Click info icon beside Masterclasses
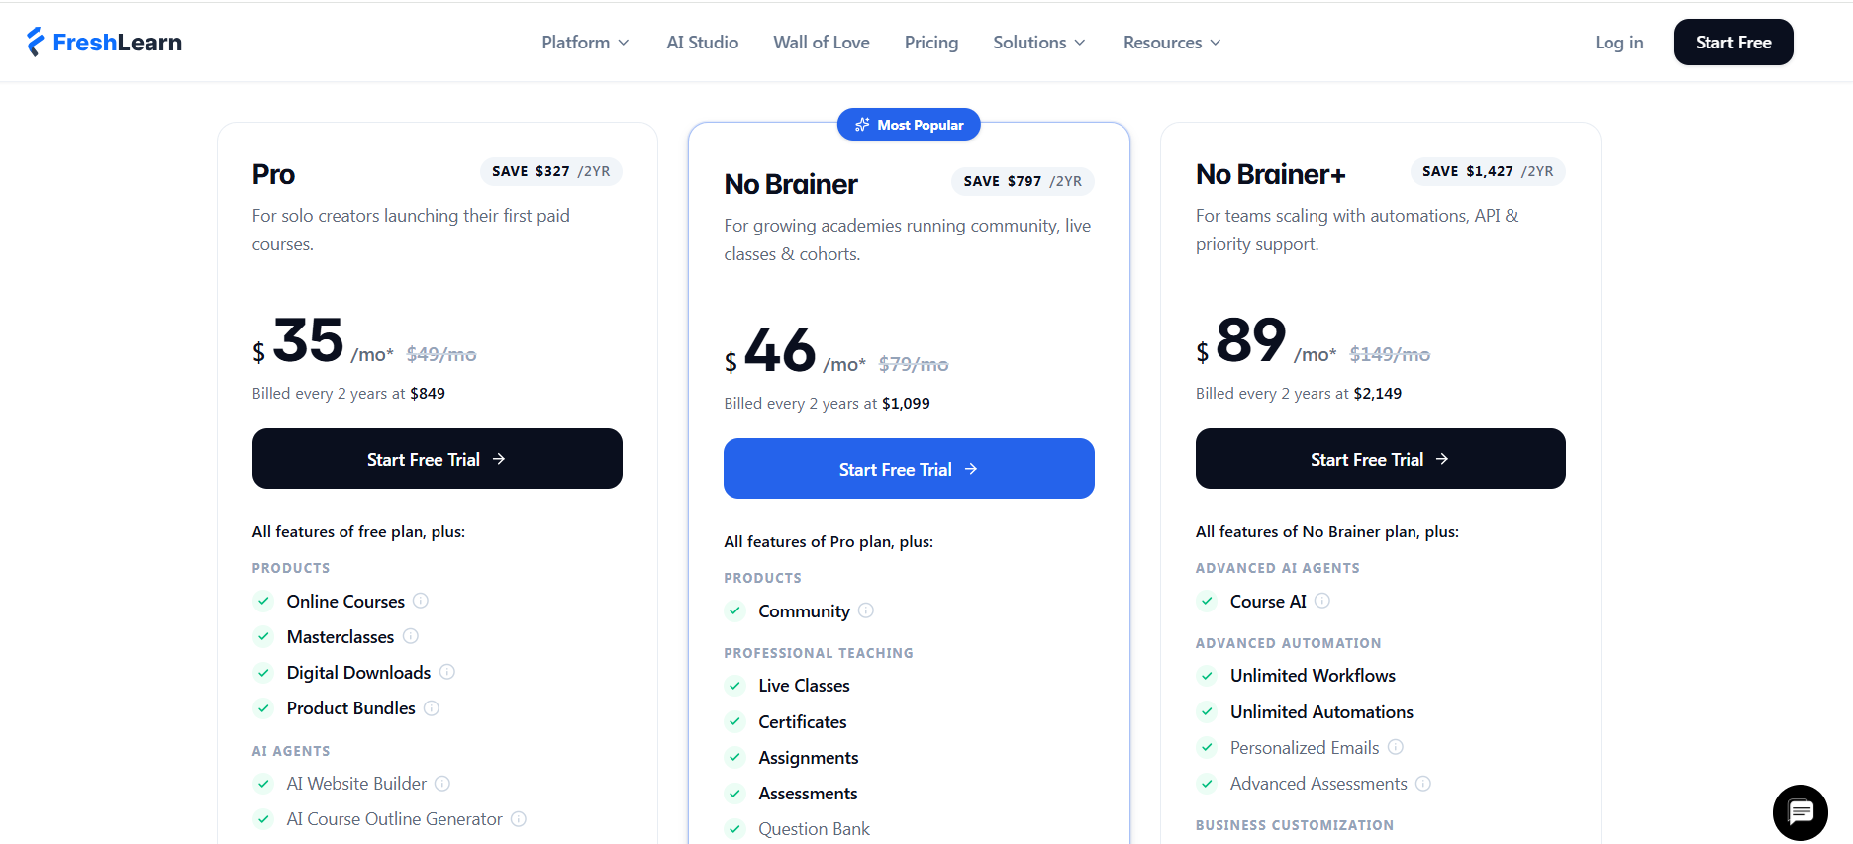Image resolution: width=1853 pixels, height=844 pixels. pos(411,636)
